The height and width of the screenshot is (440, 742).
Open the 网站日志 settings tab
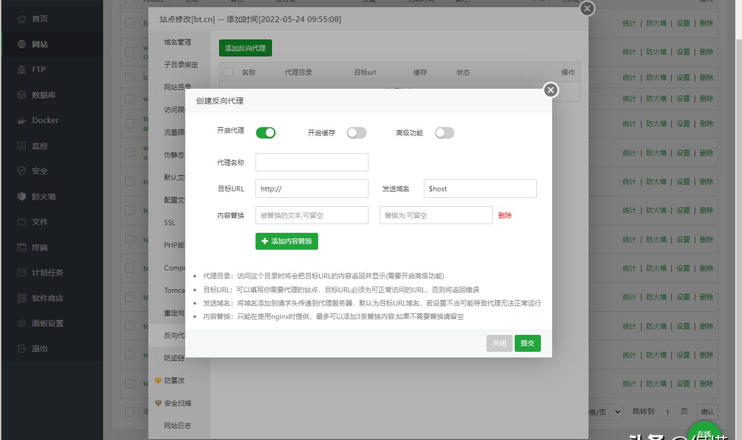coord(178,426)
